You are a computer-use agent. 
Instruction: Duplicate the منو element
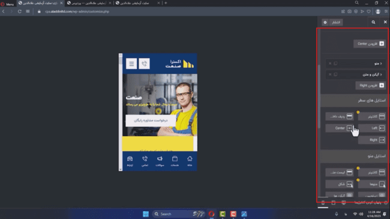pos(335,64)
